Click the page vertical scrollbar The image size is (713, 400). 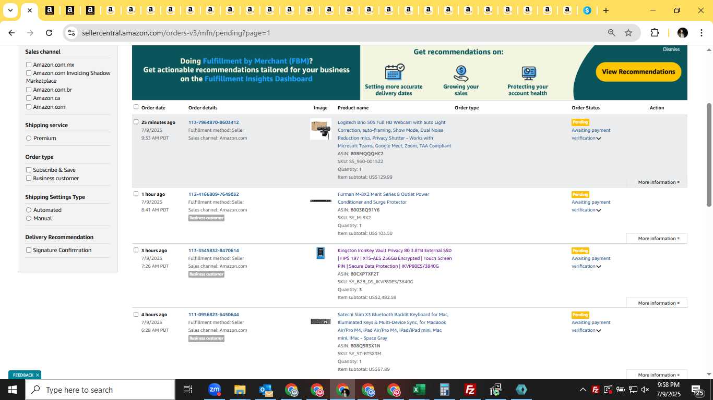(709, 155)
